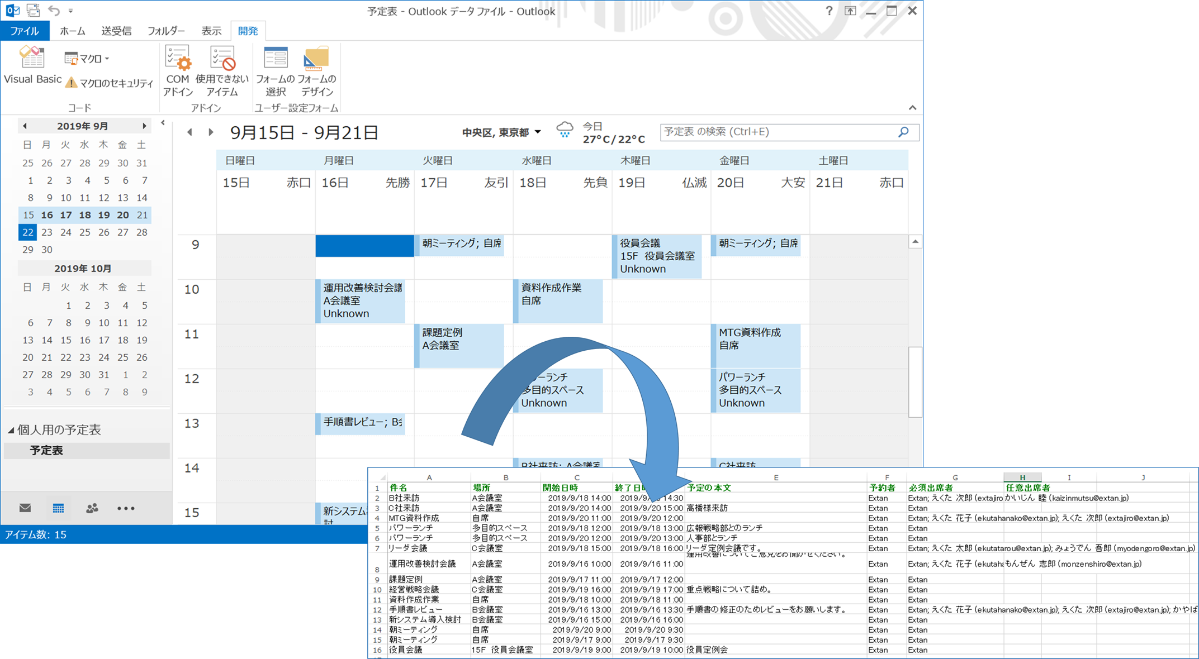Select column H header in spreadsheet
The height and width of the screenshot is (659, 1199).
[x=1022, y=477]
